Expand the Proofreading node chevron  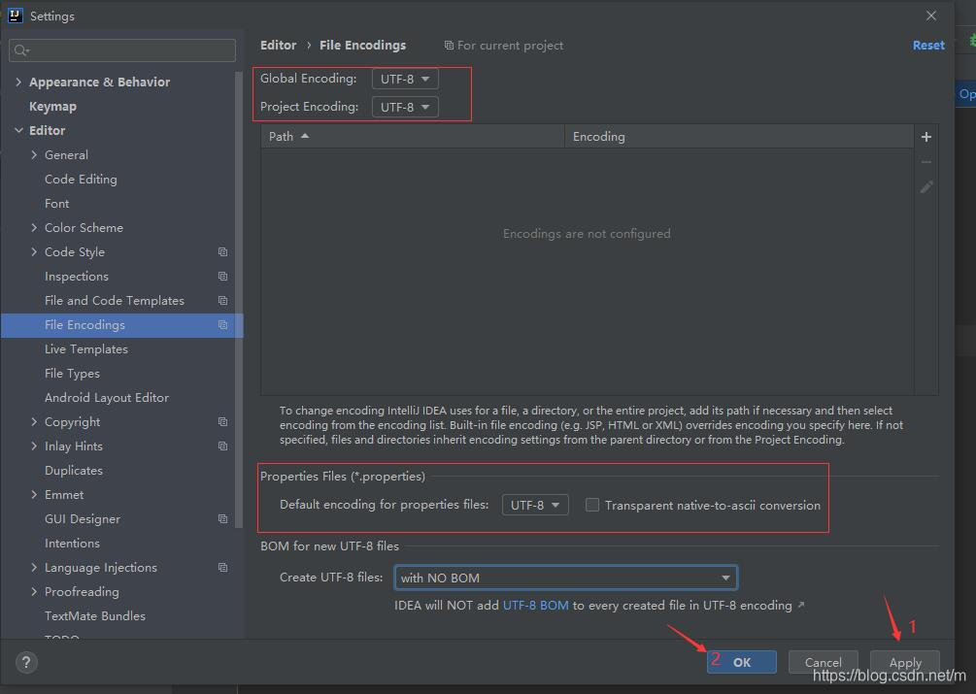tap(34, 591)
